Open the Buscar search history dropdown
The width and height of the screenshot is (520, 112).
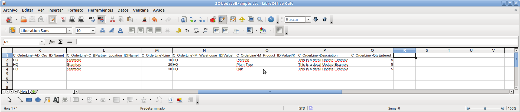click(308, 19)
